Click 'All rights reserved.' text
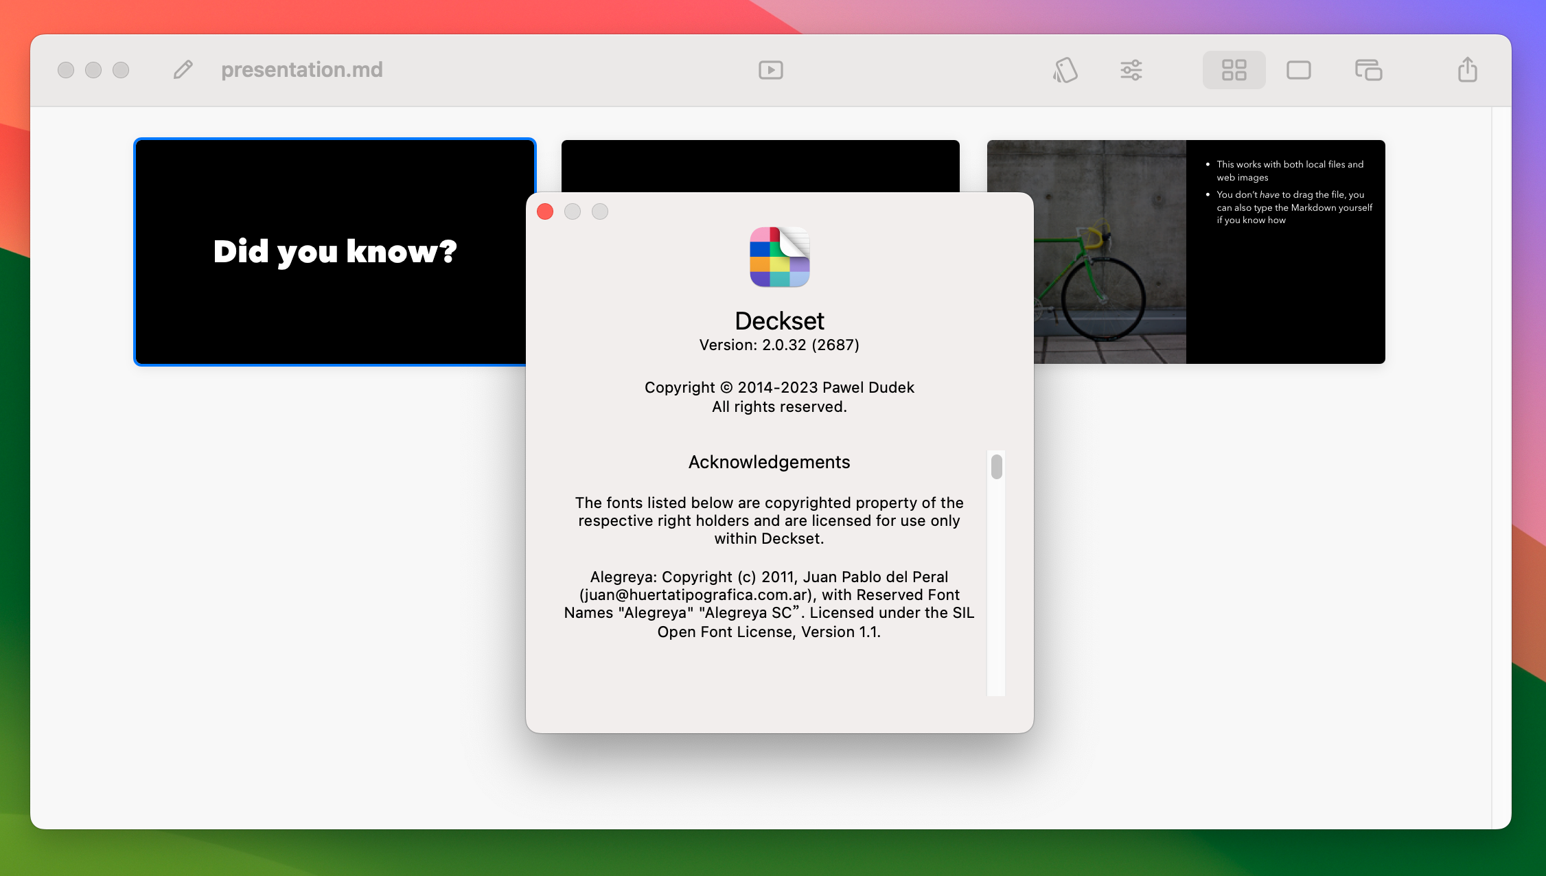Image resolution: width=1546 pixels, height=876 pixels. tap(779, 406)
